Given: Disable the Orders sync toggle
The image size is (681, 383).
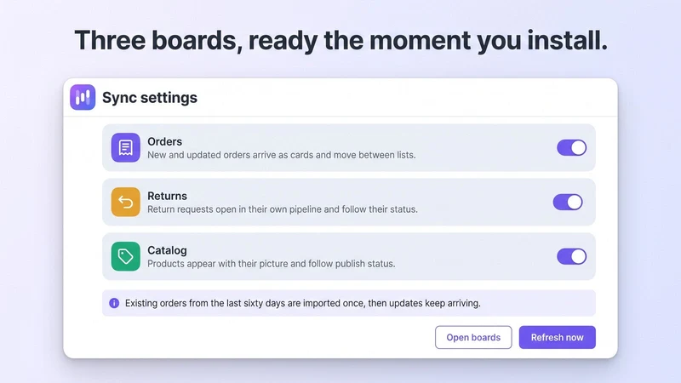Looking at the screenshot, I should 571,147.
